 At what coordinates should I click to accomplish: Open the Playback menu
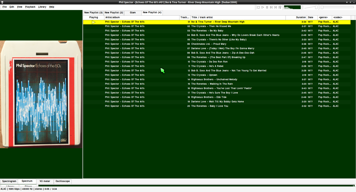(x=30, y=7)
